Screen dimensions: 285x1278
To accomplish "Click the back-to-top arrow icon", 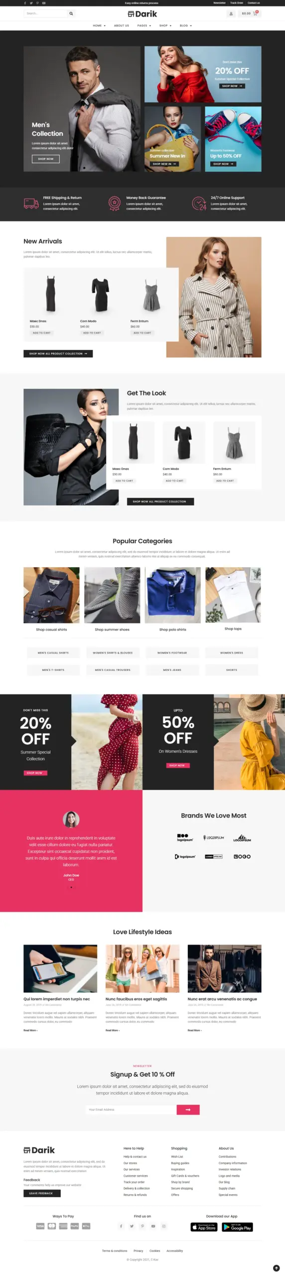I will pos(276,1268).
